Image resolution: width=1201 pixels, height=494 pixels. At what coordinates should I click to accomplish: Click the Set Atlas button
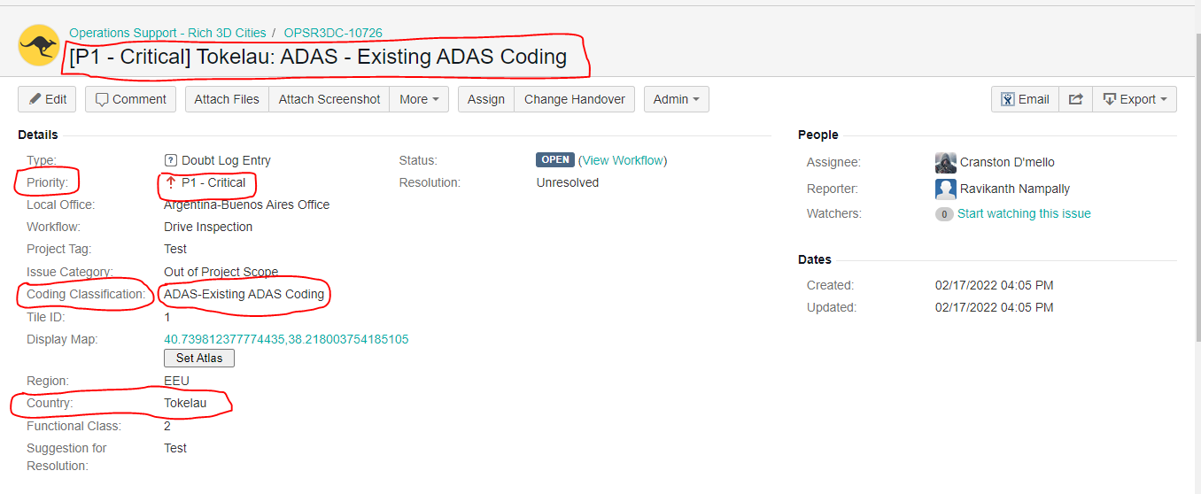point(199,359)
